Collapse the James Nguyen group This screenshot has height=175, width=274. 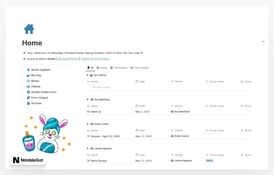click(87, 148)
